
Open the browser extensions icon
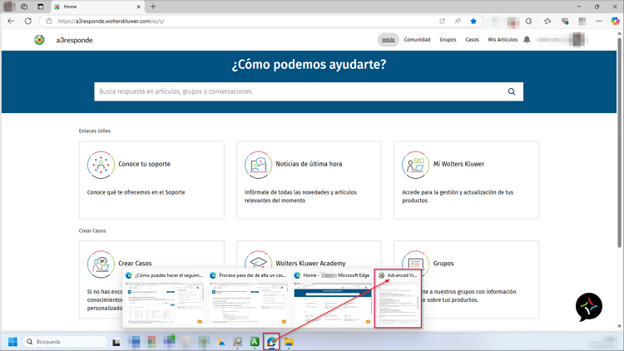coord(528,21)
